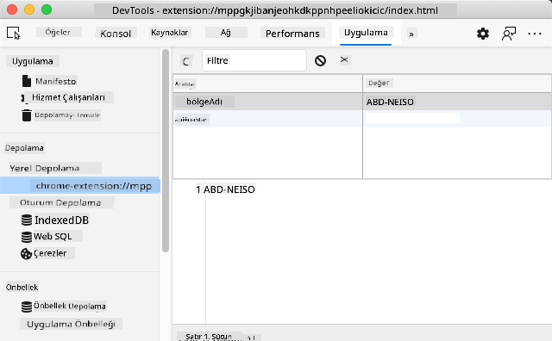The height and width of the screenshot is (341, 552).
Task: Open Web SQL storage section
Action: (53, 236)
